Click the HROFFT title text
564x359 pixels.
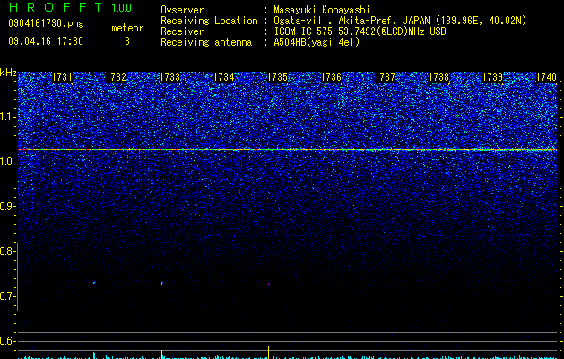coord(56,7)
